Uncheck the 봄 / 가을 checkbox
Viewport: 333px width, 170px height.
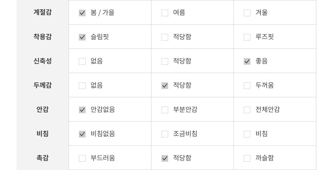[x=82, y=13]
